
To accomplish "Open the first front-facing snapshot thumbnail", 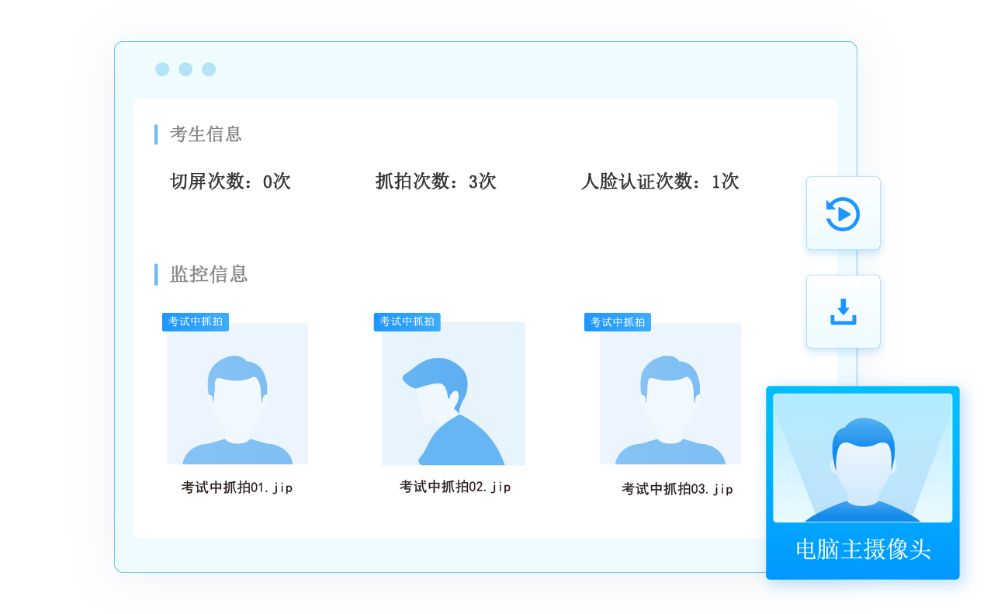I will 237,394.
